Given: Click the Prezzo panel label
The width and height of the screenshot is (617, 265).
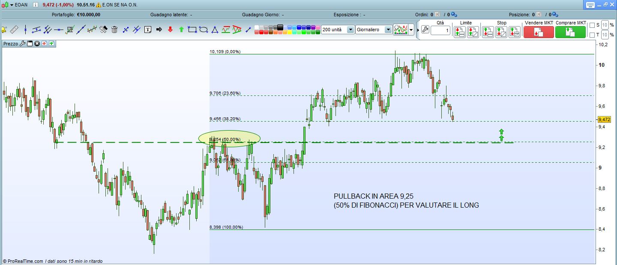Looking at the screenshot, I should pyautogui.click(x=11, y=44).
